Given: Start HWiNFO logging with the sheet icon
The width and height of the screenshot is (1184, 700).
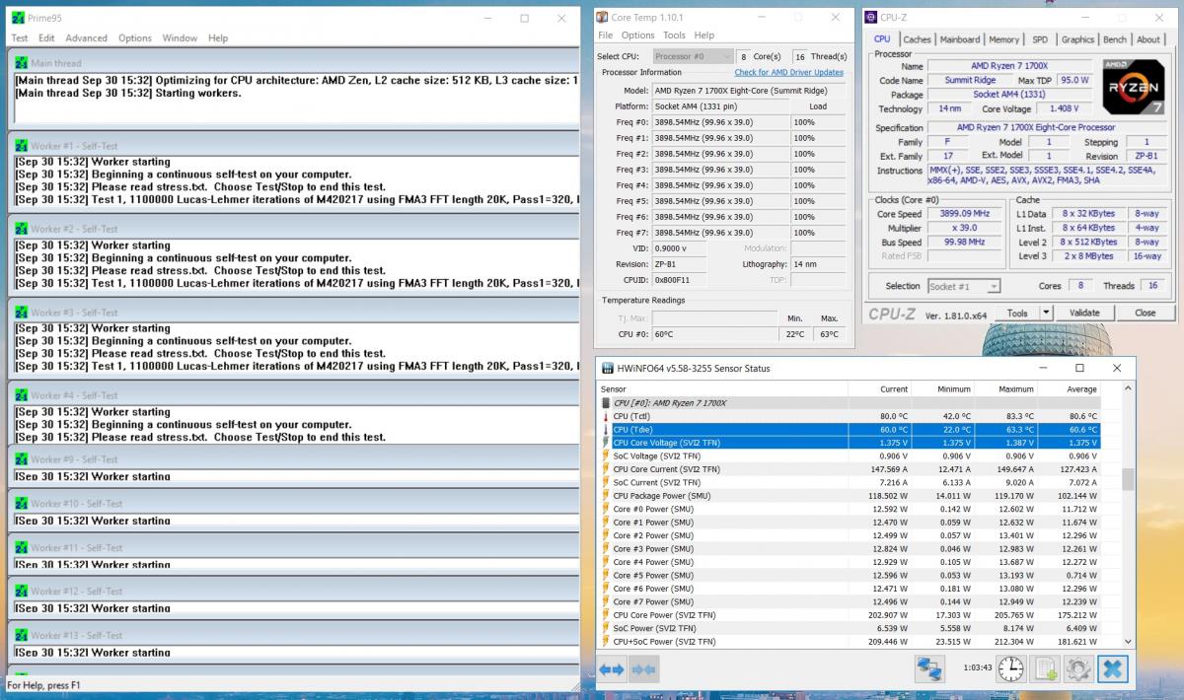Looking at the screenshot, I should [x=1044, y=668].
